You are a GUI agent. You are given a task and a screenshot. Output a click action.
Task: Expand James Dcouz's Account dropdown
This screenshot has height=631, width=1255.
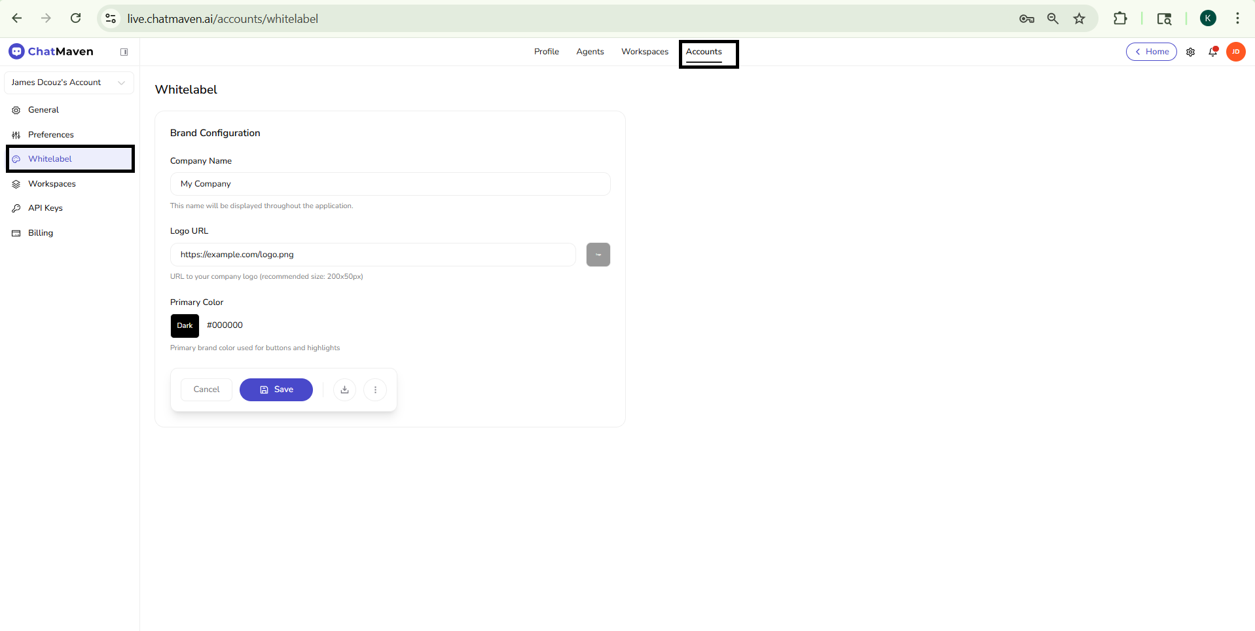click(69, 82)
